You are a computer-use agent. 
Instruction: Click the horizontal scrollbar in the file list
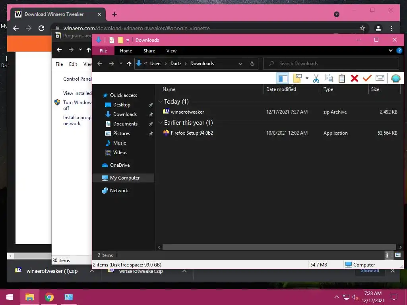pos(279,247)
